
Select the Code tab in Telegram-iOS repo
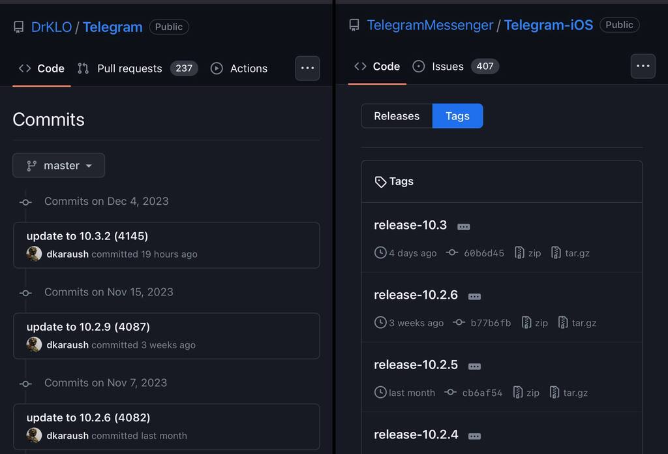[x=377, y=67]
